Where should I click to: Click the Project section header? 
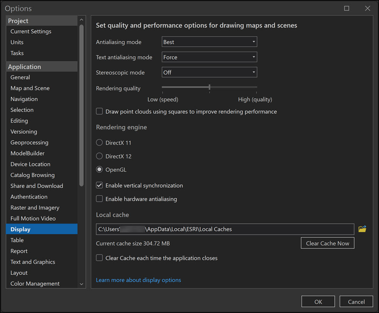point(42,21)
